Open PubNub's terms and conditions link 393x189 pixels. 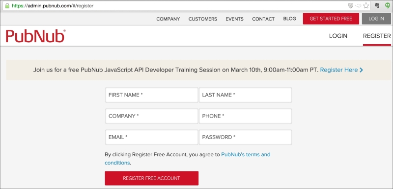(188, 159)
